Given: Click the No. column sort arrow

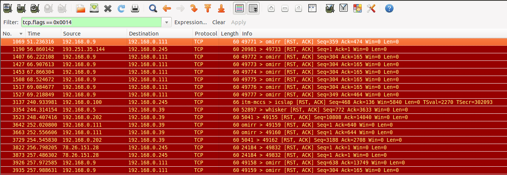Looking at the screenshot, I should (21, 34).
